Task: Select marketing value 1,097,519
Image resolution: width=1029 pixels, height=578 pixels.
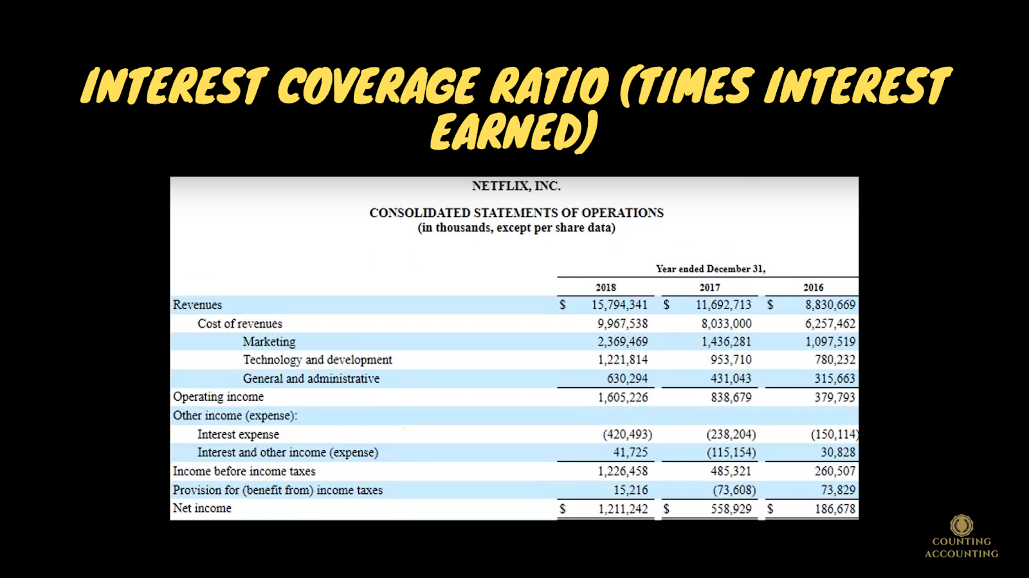Action: 830,342
